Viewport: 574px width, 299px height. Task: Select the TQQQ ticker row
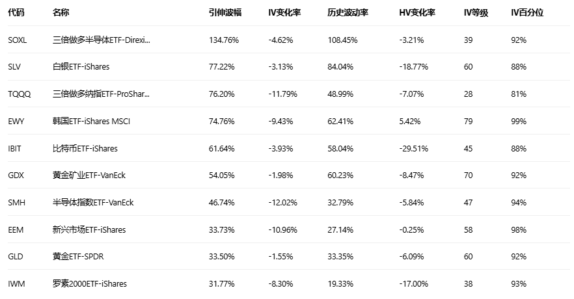[x=19, y=94]
